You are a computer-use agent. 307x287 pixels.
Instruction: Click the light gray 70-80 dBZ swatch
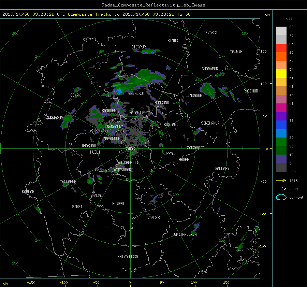[281, 31]
